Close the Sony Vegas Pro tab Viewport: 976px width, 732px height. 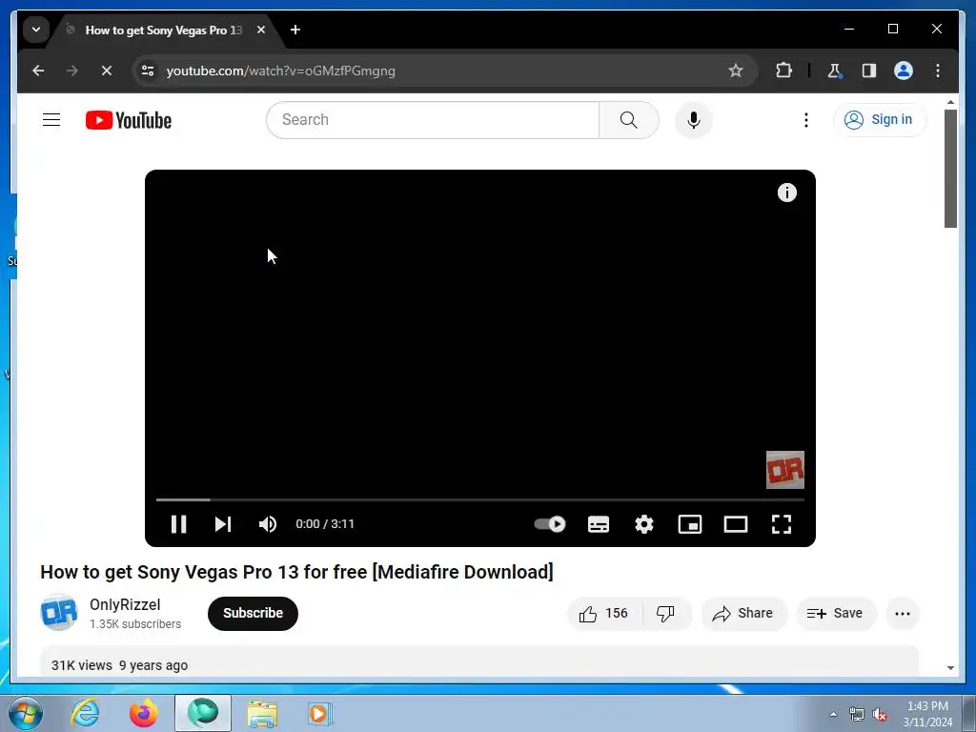click(x=261, y=30)
